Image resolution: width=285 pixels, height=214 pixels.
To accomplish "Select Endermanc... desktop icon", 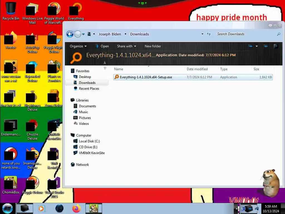I will 11,127.
